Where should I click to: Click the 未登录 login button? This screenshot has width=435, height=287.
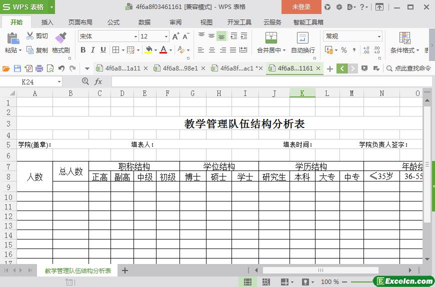point(301,7)
